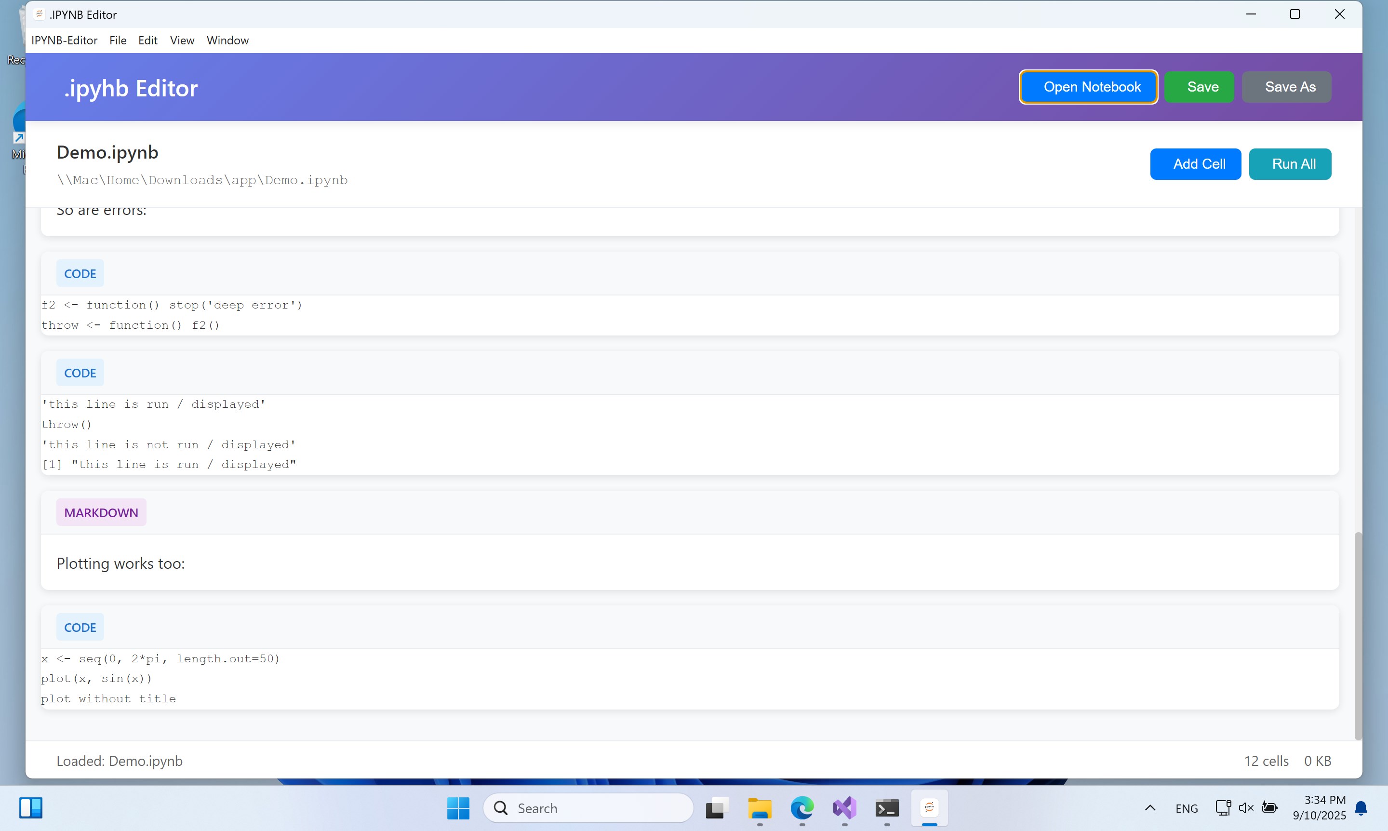This screenshot has width=1388, height=831.
Task: Open Visual Studio taskbar icon
Action: click(x=844, y=808)
